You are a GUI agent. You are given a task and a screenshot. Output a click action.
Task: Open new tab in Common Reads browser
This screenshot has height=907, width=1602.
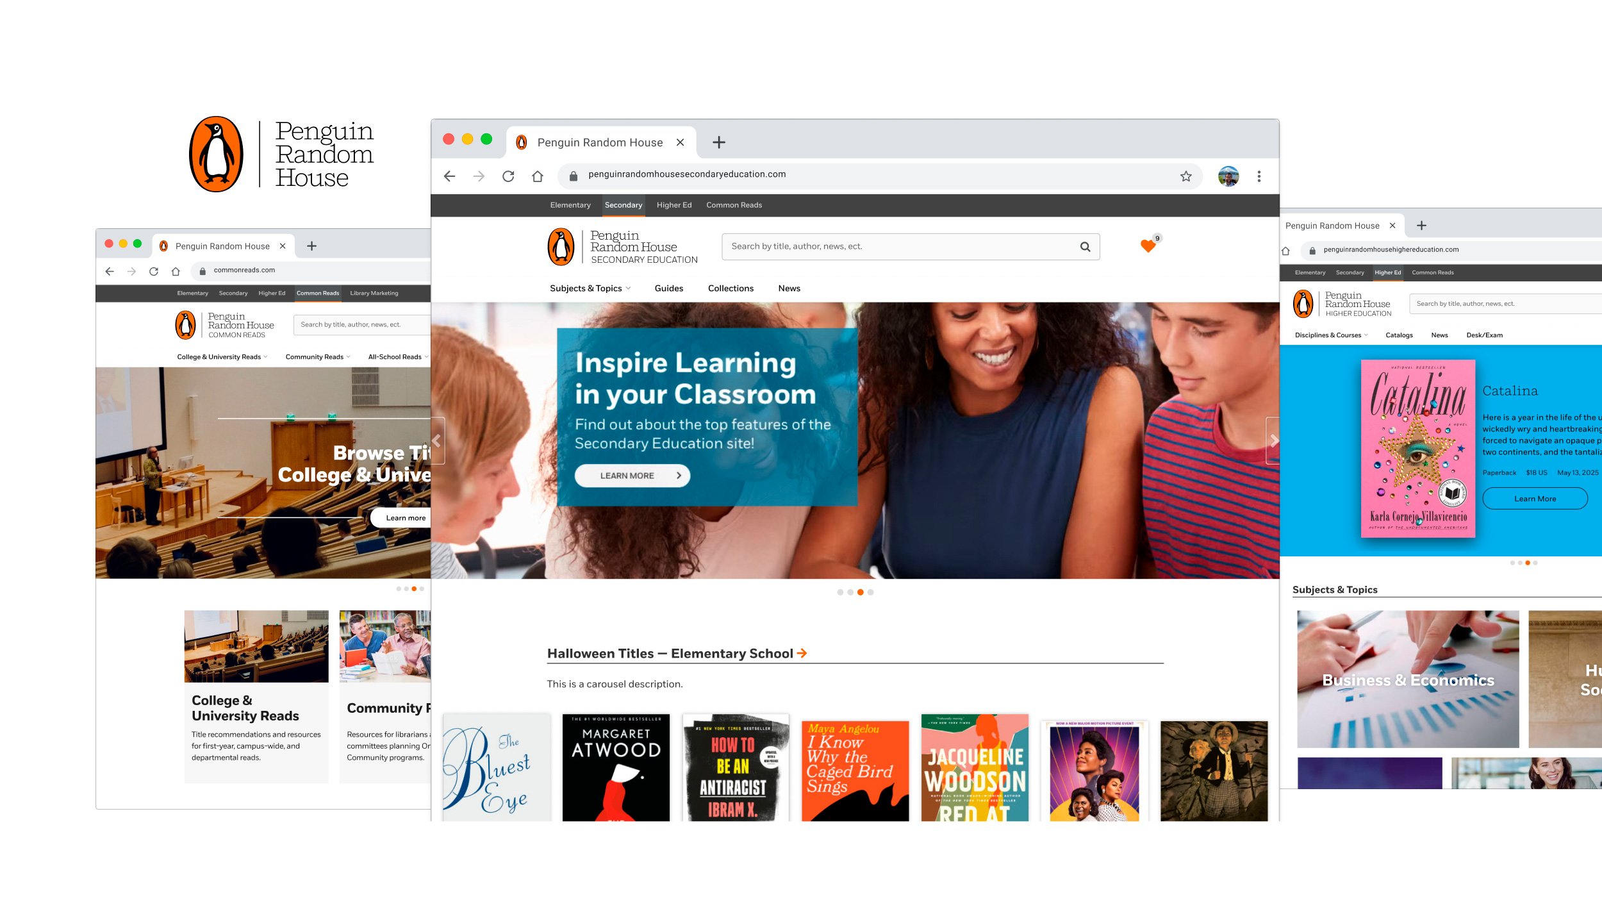[x=312, y=246]
